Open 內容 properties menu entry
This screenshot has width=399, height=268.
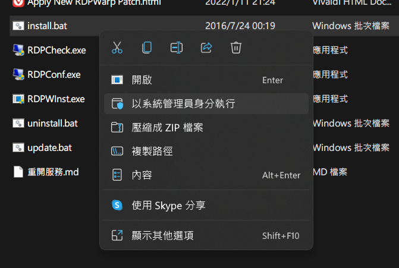click(x=206, y=175)
